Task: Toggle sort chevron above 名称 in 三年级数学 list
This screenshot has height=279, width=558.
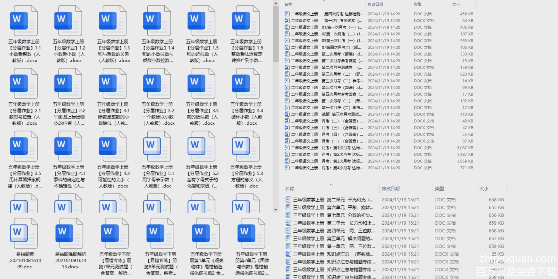Action: click(x=331, y=184)
